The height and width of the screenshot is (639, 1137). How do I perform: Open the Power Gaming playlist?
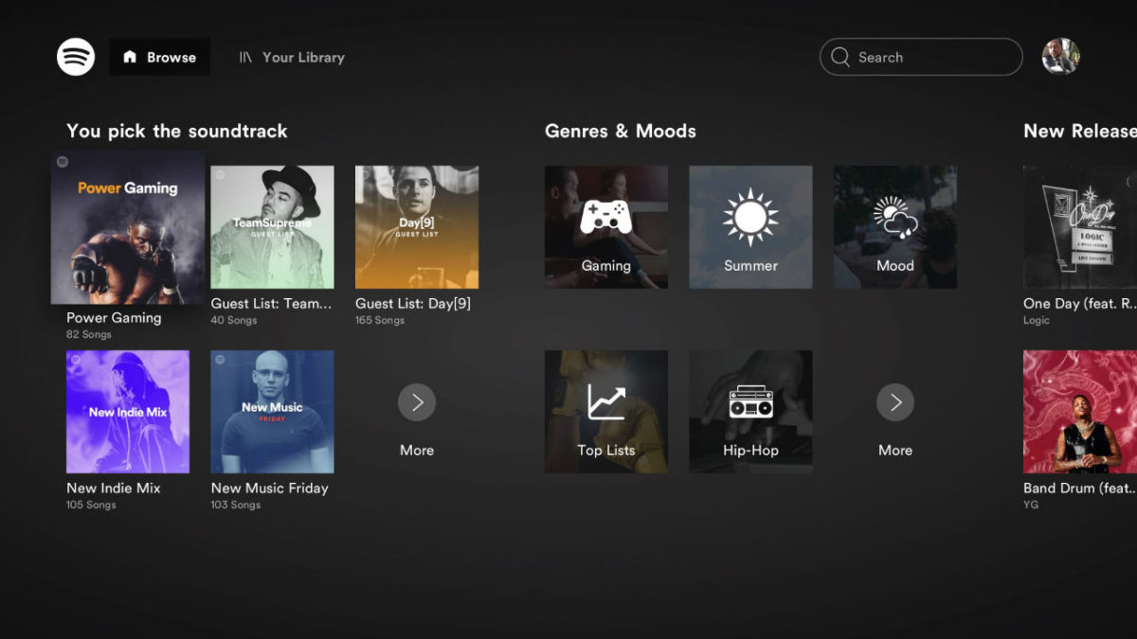[x=128, y=226]
